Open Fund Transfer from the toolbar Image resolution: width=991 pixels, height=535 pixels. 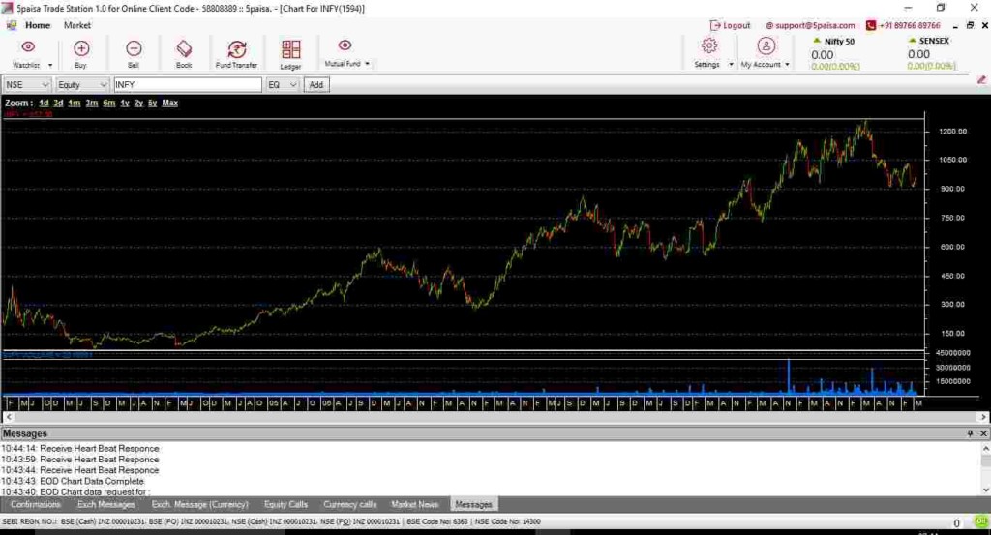coord(236,49)
